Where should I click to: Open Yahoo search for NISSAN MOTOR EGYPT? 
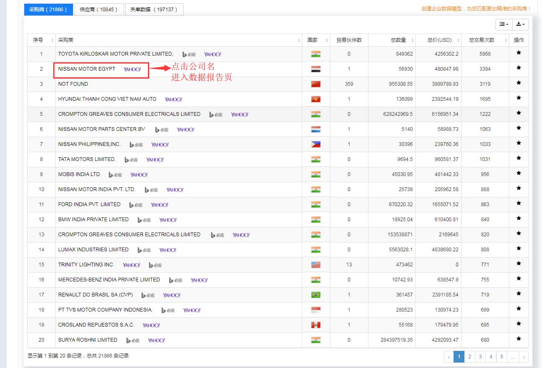[132, 69]
